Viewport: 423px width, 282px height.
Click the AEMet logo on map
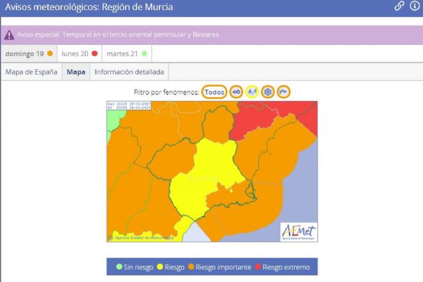299,231
